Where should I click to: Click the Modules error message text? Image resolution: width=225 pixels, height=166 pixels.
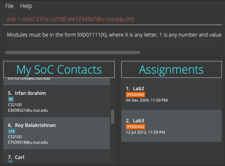[114, 35]
